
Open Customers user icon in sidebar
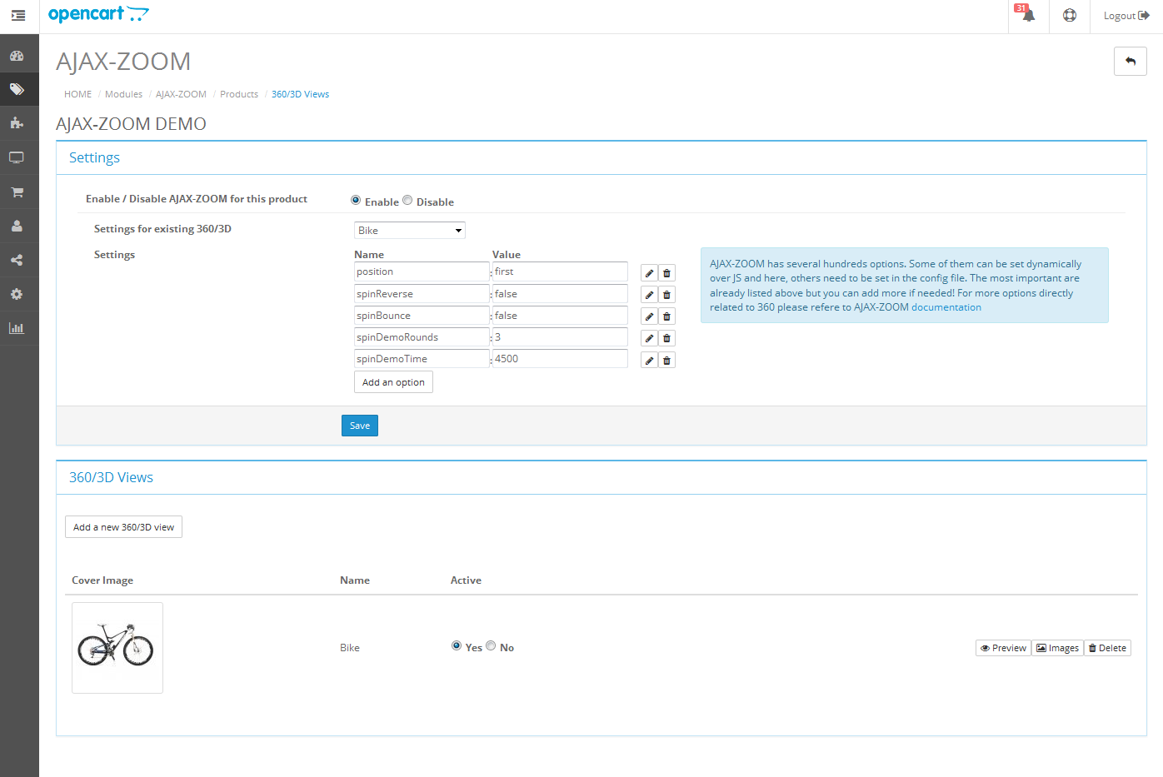click(17, 226)
